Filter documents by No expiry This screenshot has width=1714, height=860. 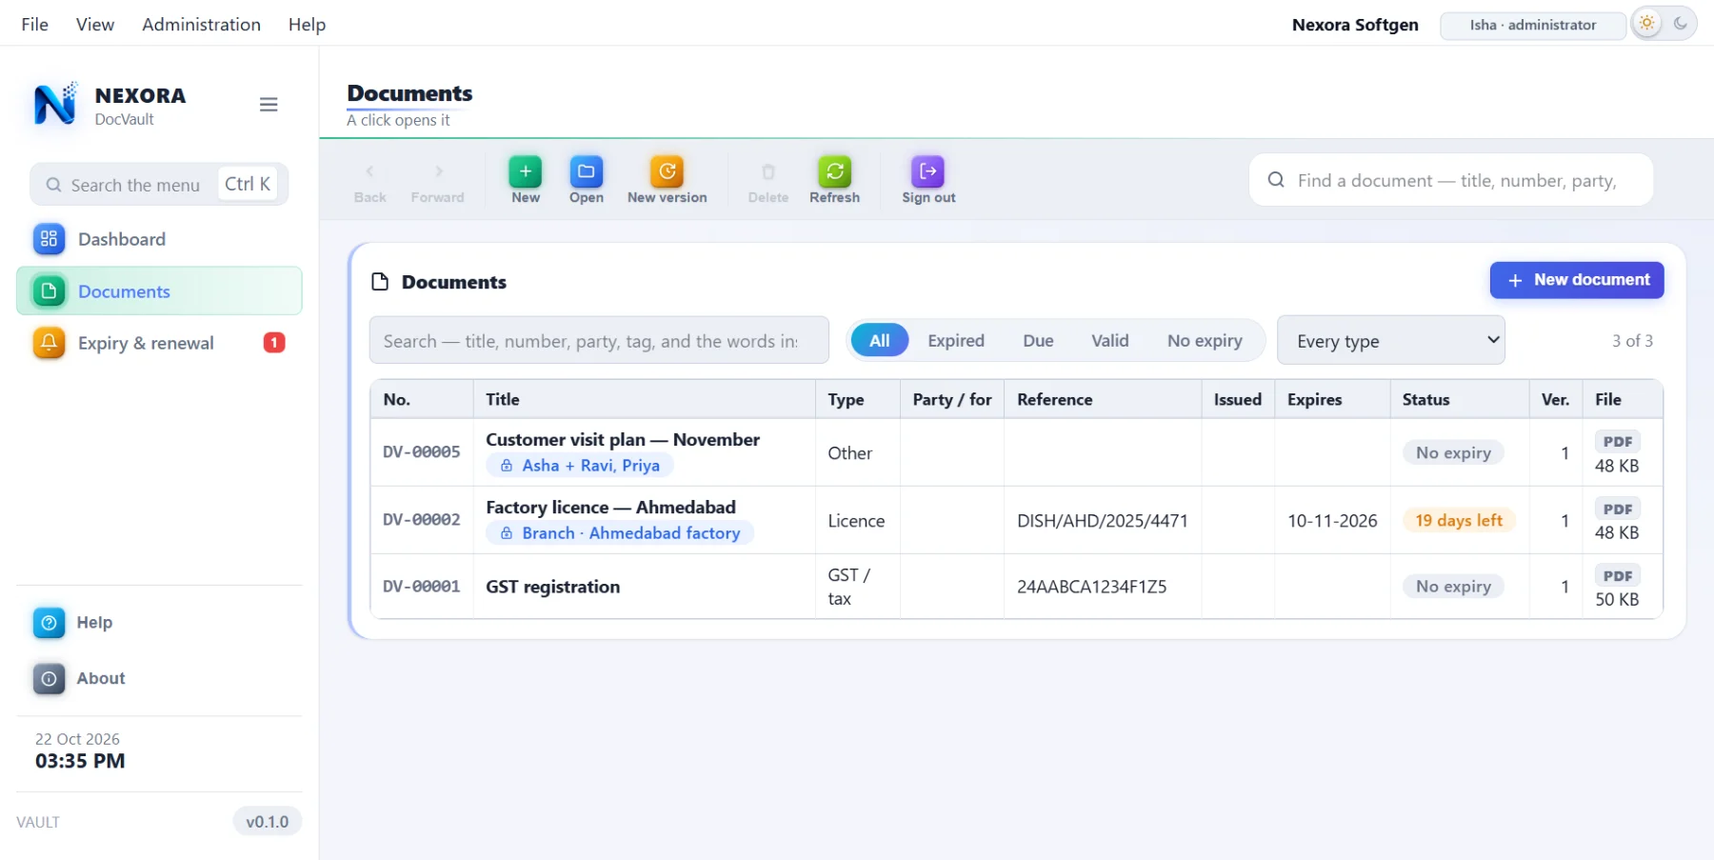tap(1205, 340)
